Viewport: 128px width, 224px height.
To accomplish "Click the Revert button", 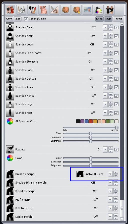I will pos(118,19).
